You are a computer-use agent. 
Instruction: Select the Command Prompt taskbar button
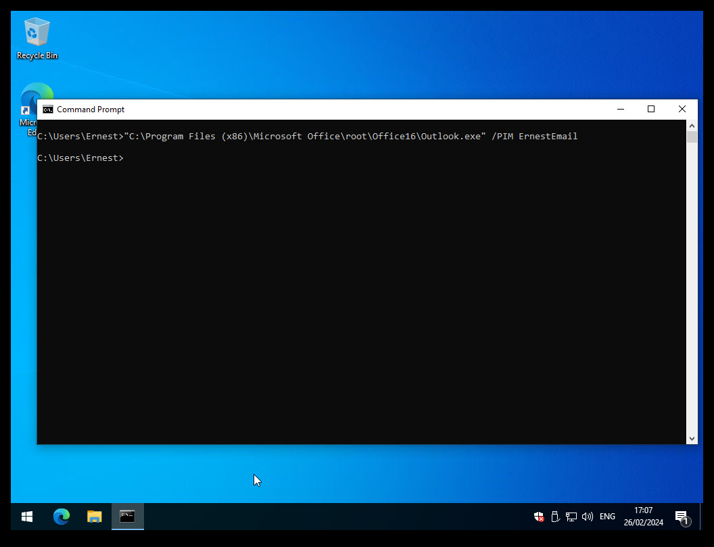pos(127,517)
